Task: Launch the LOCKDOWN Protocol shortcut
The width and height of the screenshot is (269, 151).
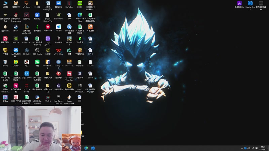Action: pos(37,99)
